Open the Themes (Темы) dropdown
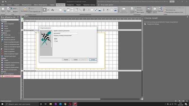The height and width of the screenshot is (106, 189). (x=9, y=10)
